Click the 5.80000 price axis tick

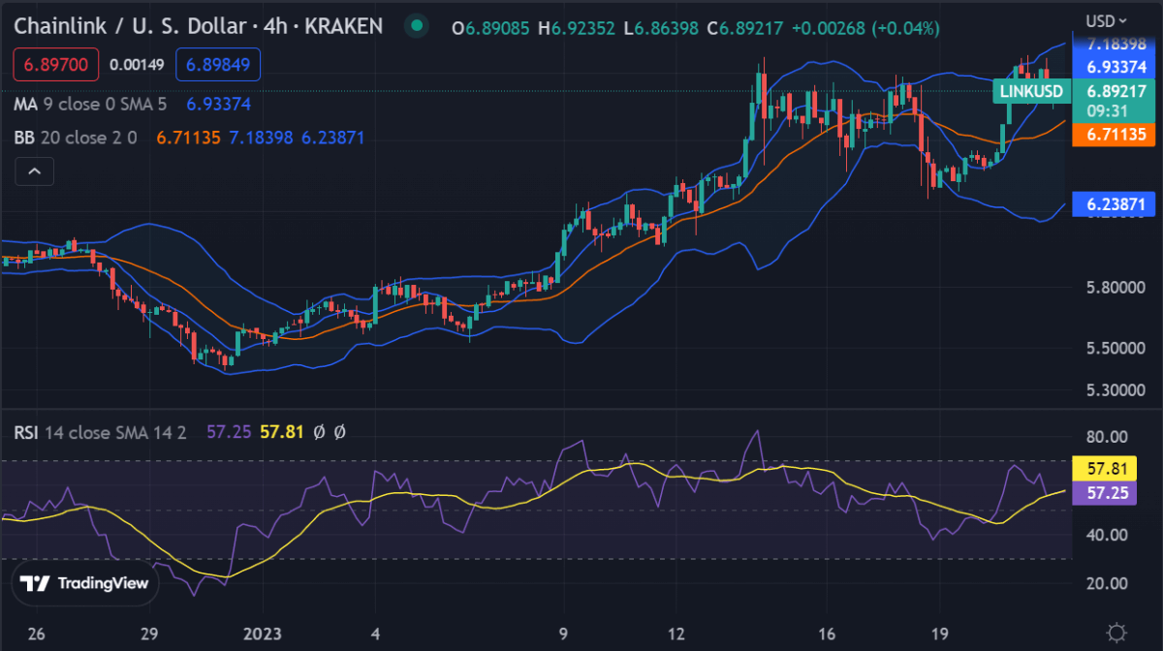point(1117,289)
